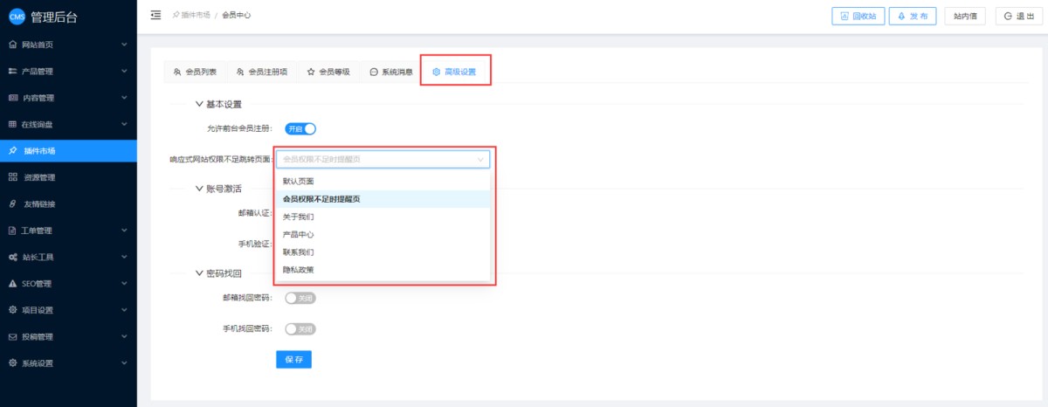Image resolution: width=1048 pixels, height=407 pixels.
Task: Switch to the 会员等级 tab
Action: coord(328,72)
